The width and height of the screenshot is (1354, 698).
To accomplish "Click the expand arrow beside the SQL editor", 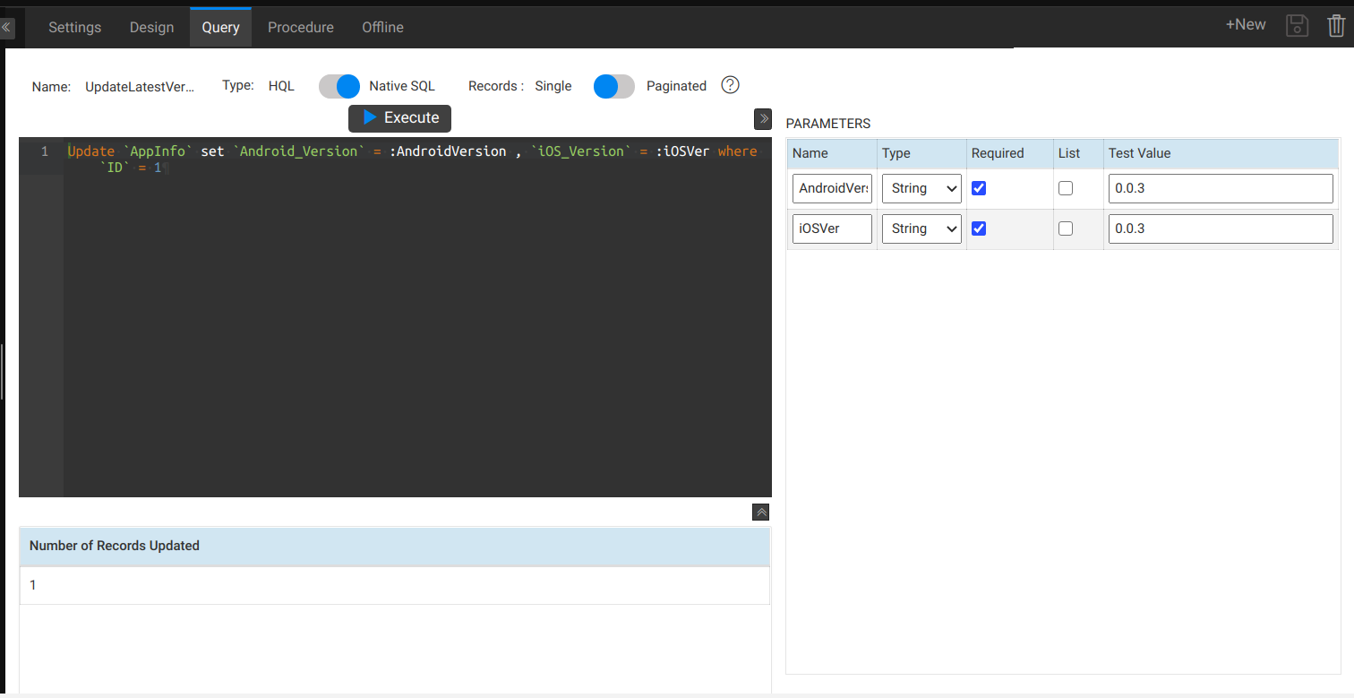I will point(762,118).
